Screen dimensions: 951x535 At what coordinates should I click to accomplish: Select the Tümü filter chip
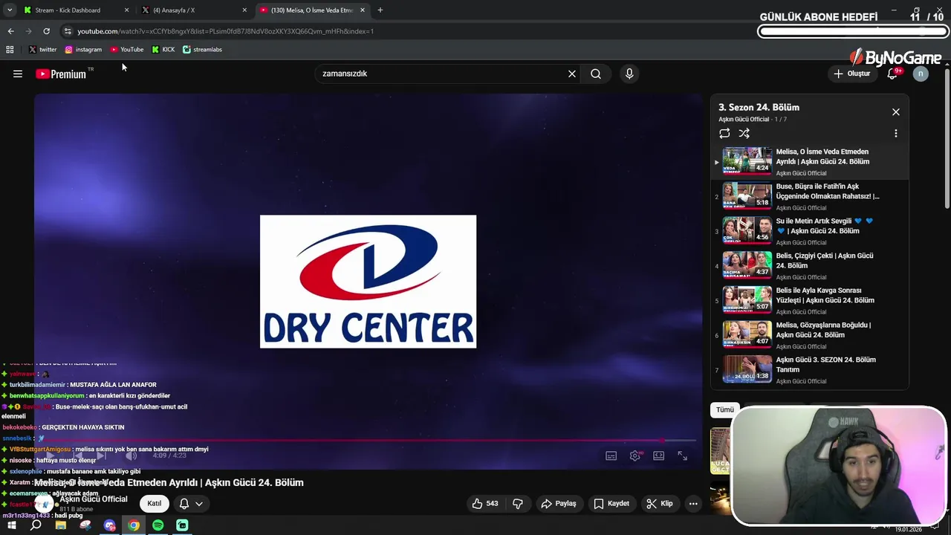pyautogui.click(x=725, y=409)
